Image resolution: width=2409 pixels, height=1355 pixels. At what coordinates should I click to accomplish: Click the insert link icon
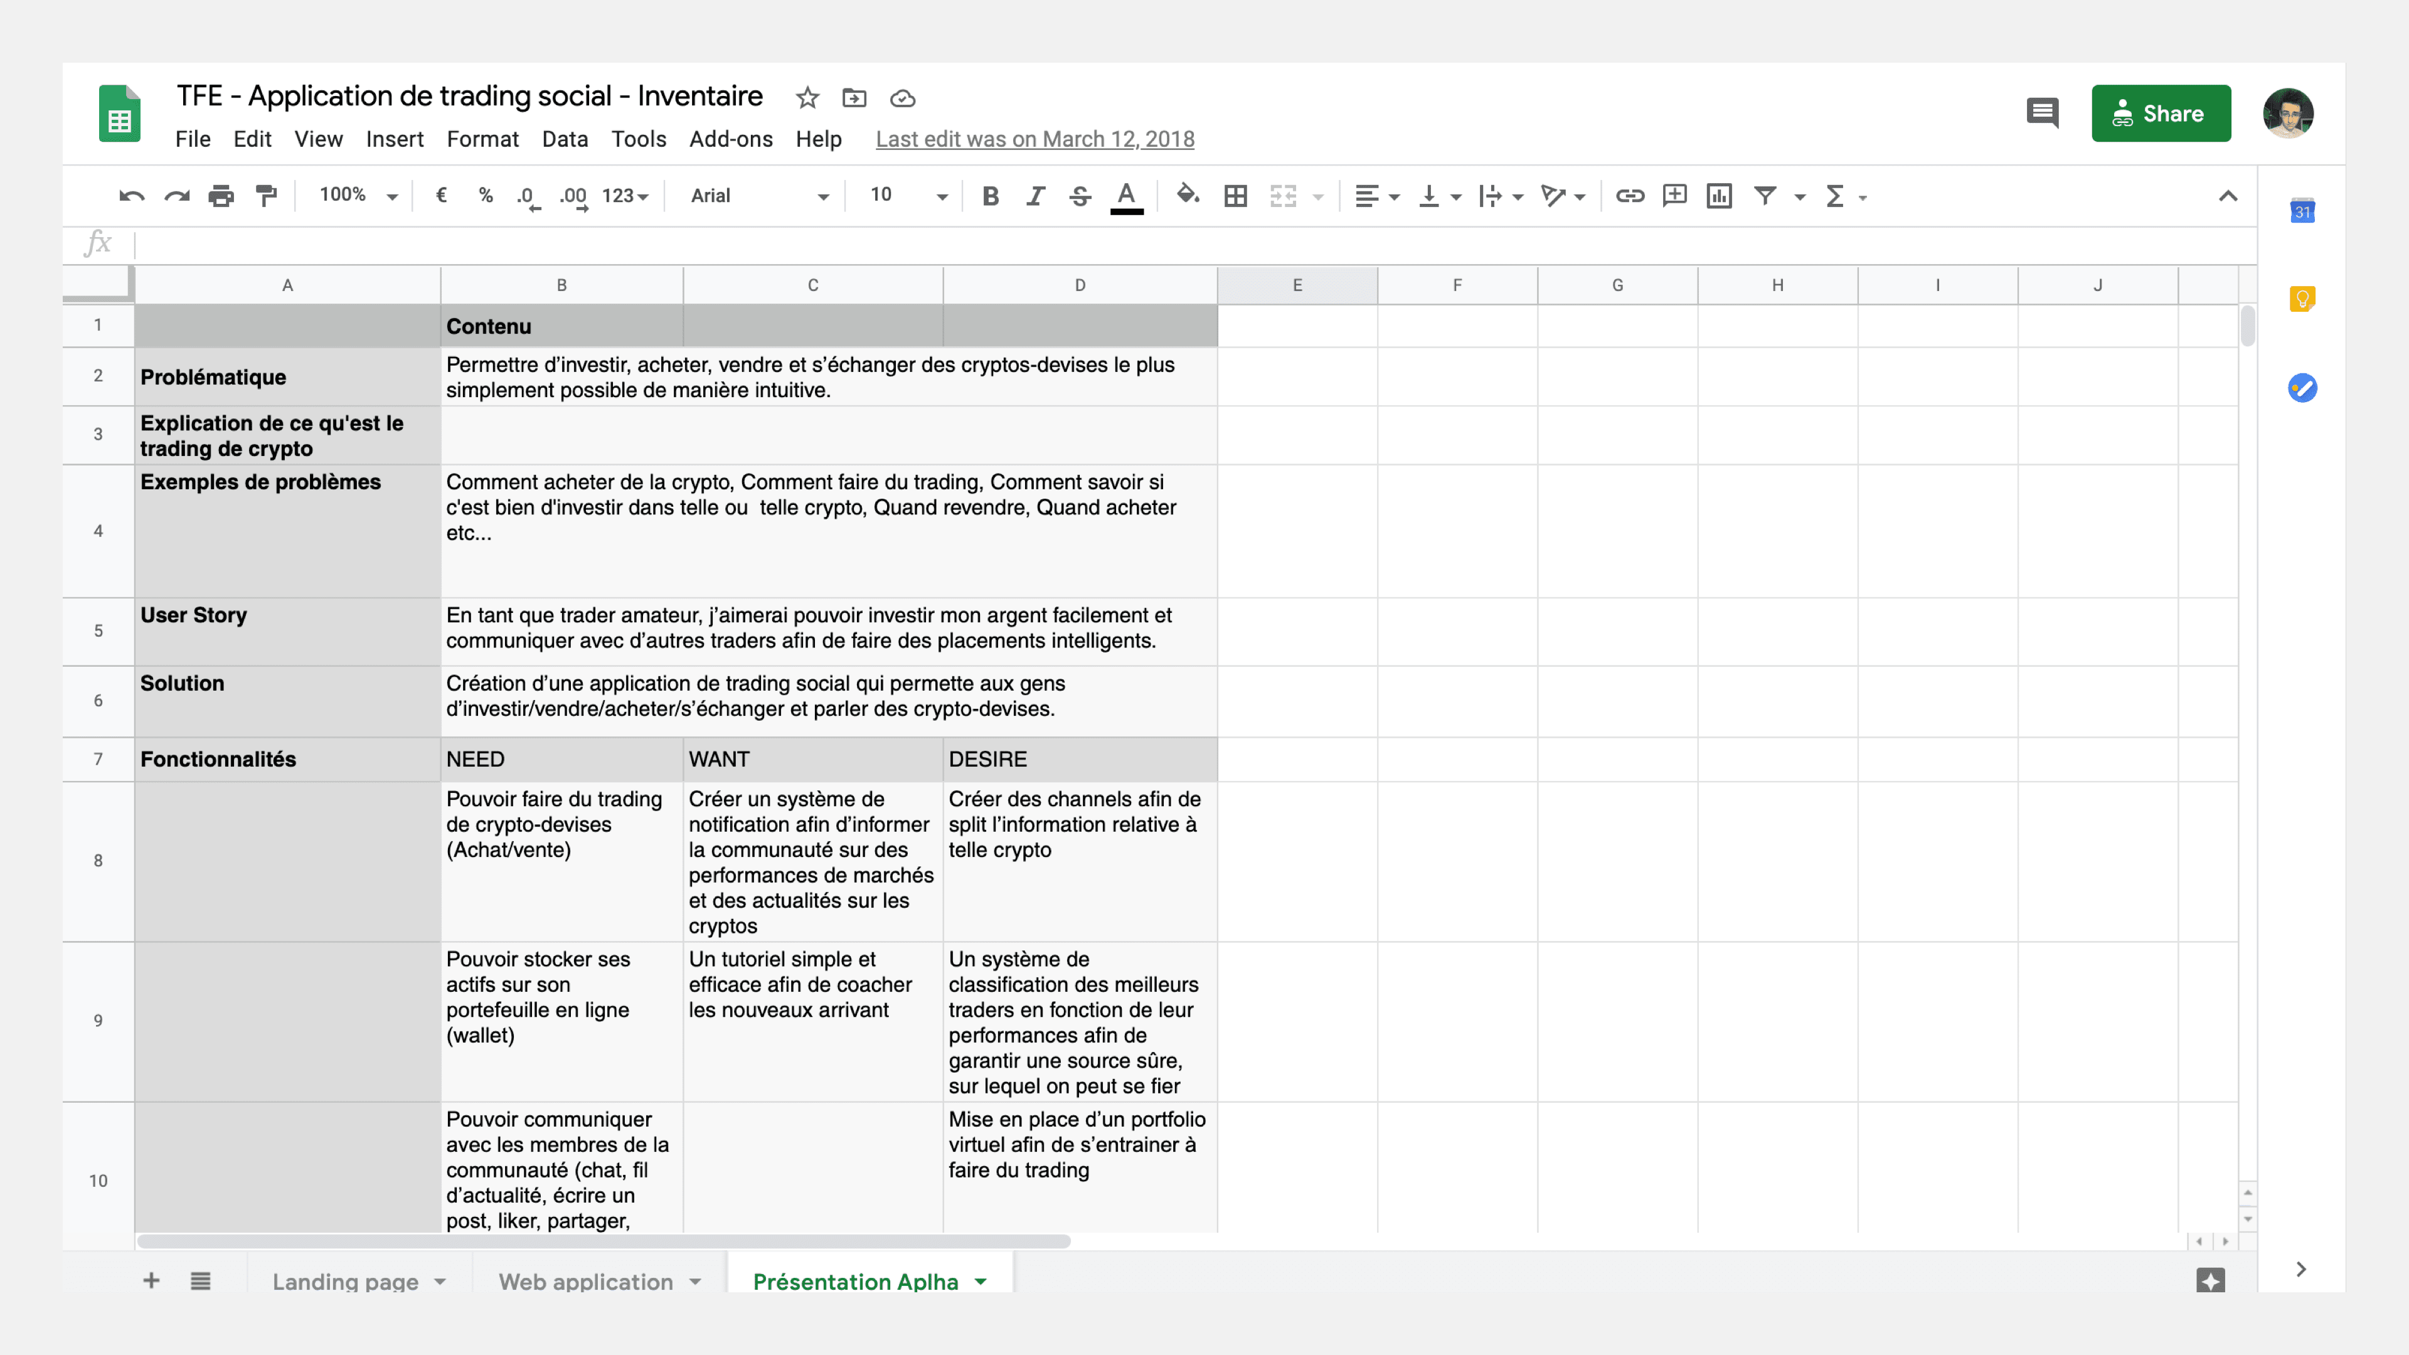click(x=1630, y=196)
